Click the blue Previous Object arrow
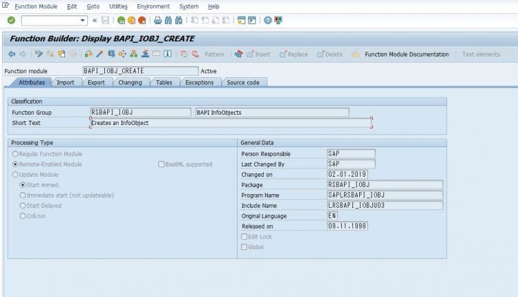Image resolution: width=518 pixels, height=297 pixels. [12, 54]
